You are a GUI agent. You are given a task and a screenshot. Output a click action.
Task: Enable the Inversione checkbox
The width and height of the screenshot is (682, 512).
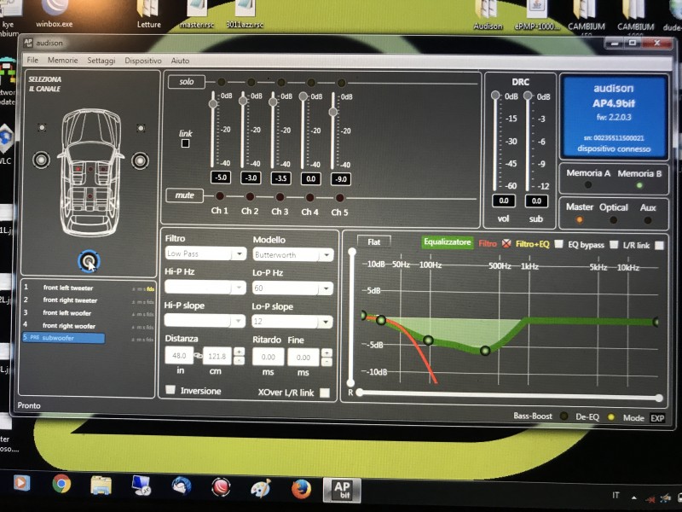170,389
